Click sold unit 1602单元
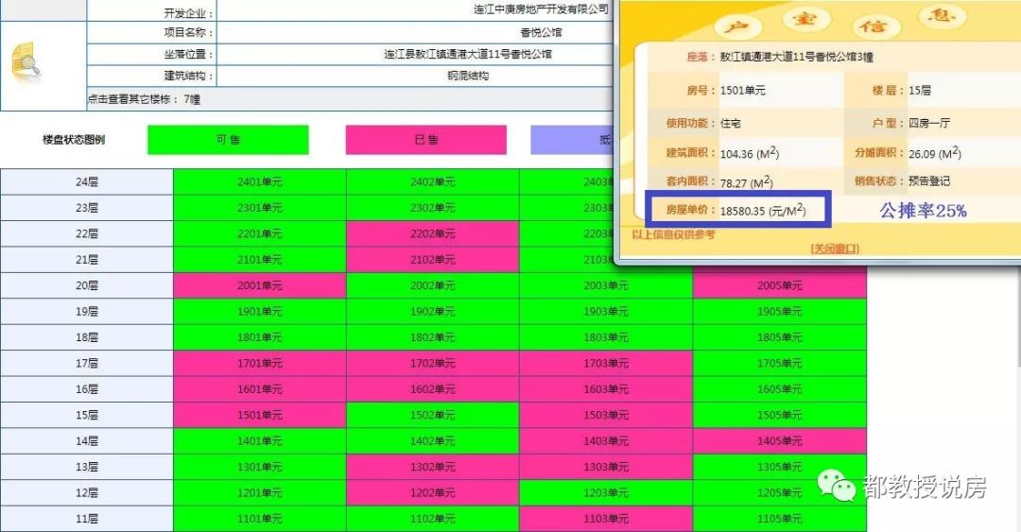 click(432, 389)
